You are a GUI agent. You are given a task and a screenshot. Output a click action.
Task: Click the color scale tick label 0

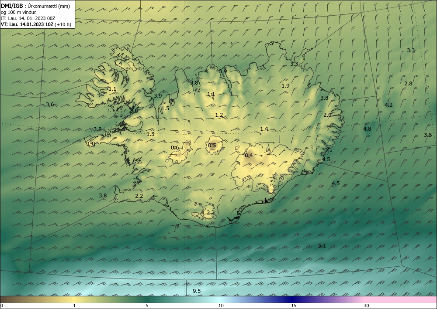2,306
